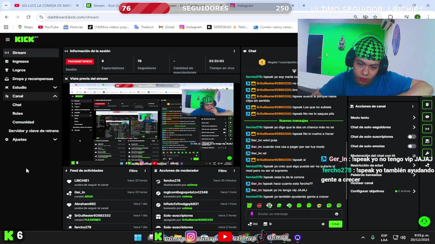Click the green support headset button
The image size is (435, 244).
[x=424, y=222]
